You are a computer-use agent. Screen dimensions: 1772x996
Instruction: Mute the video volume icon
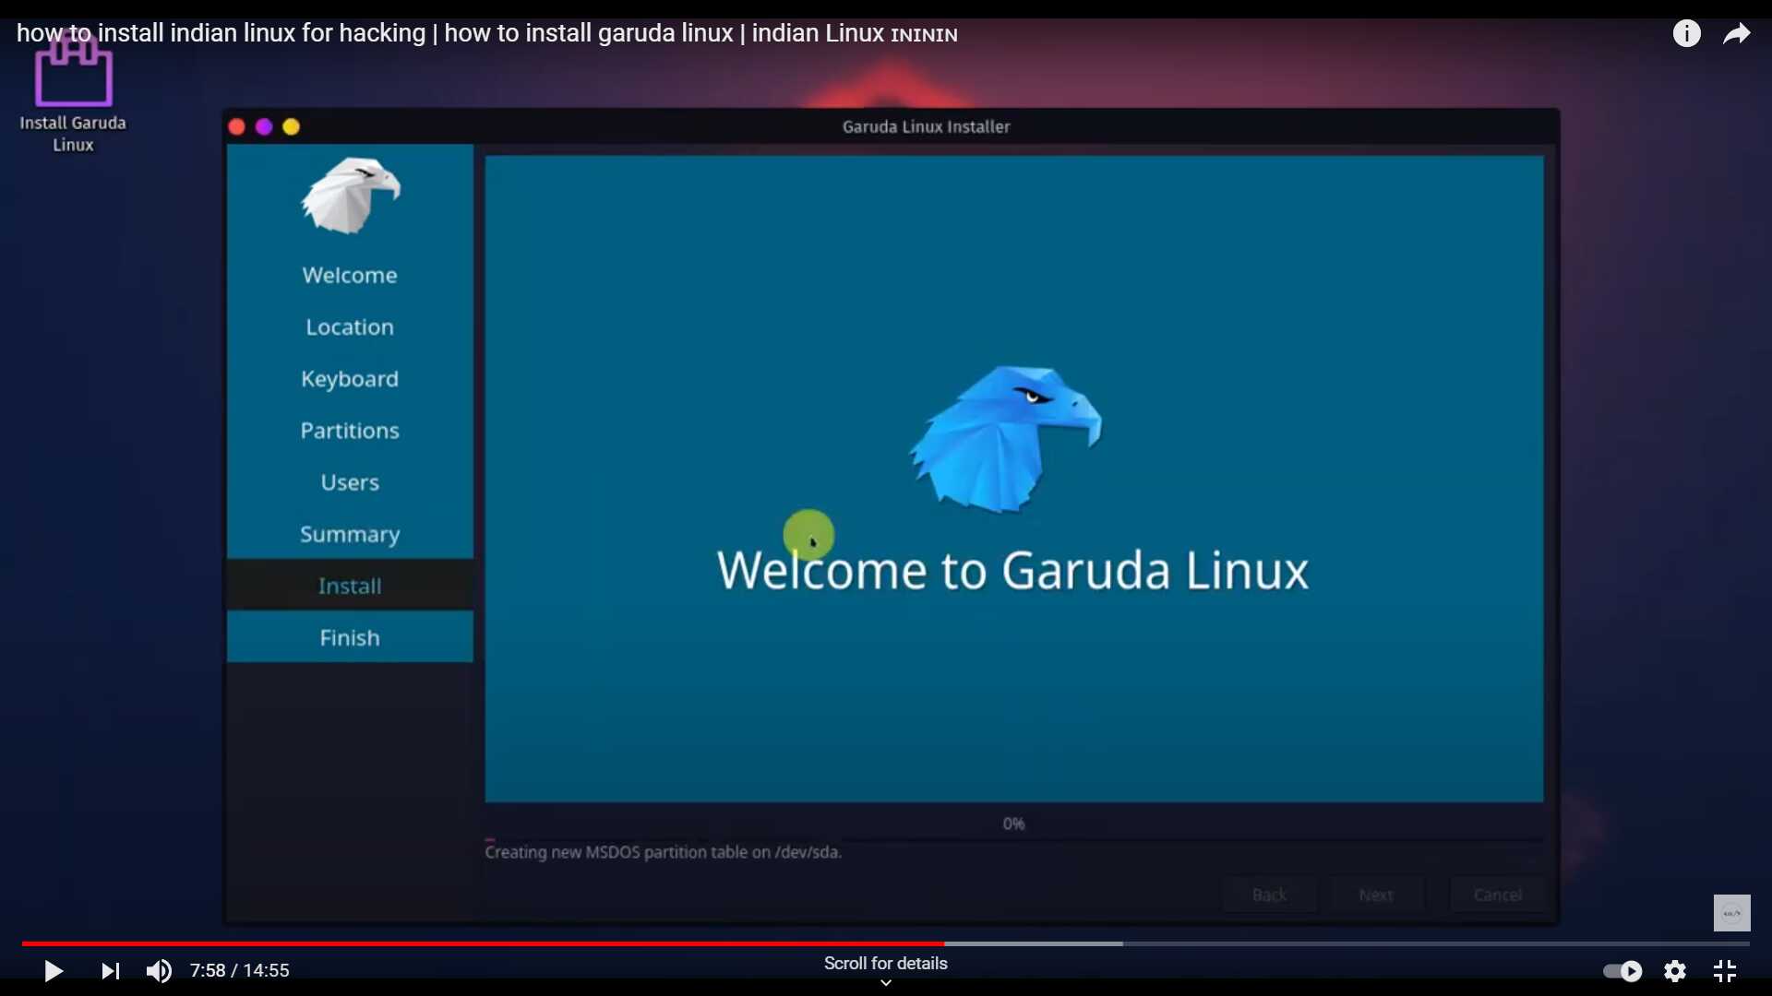tap(159, 970)
